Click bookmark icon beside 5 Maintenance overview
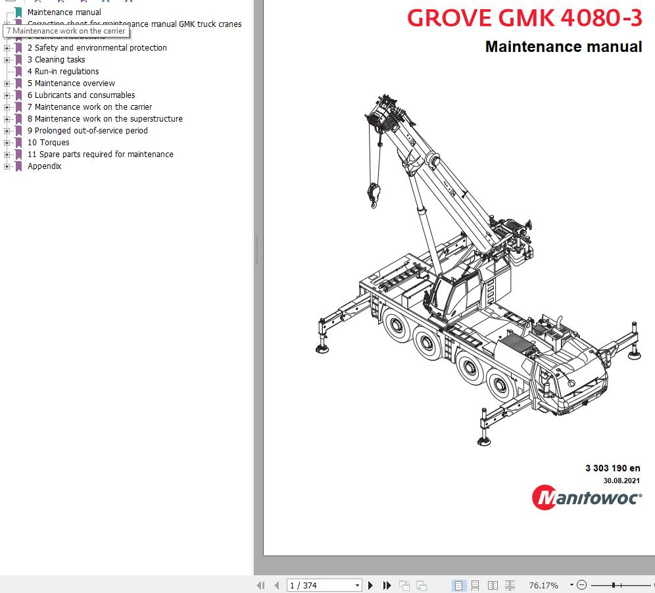 [x=18, y=83]
